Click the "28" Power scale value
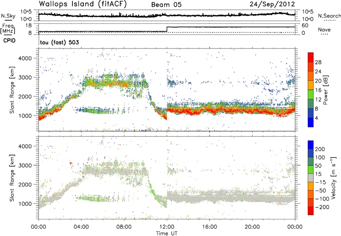 318,62
